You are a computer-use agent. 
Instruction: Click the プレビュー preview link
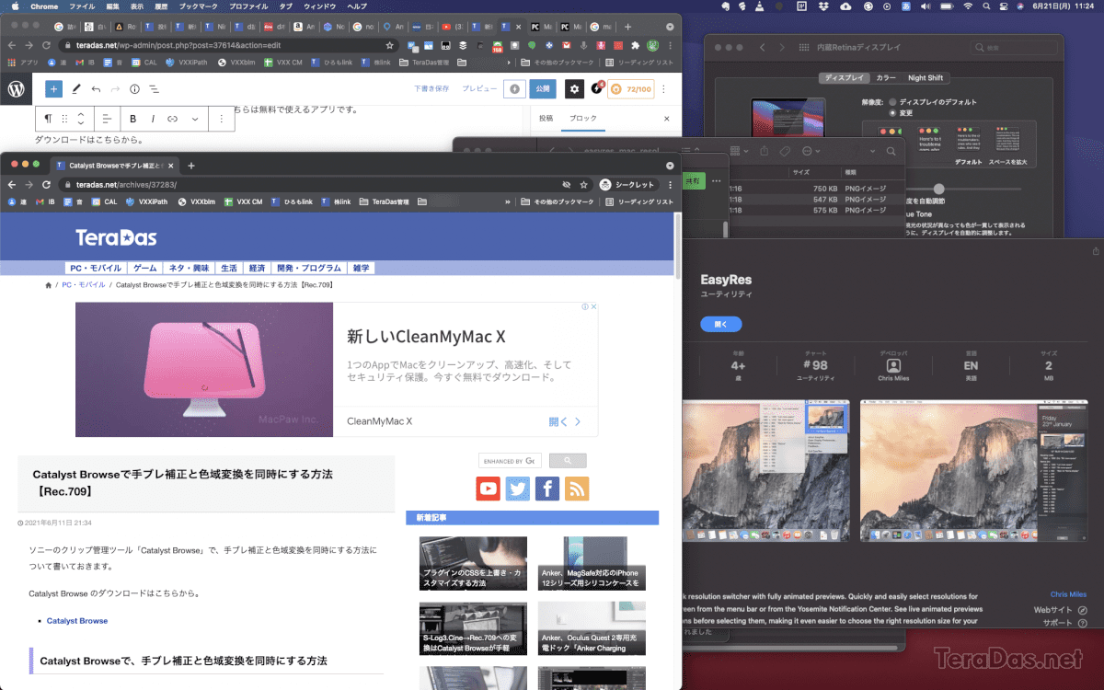(x=479, y=89)
